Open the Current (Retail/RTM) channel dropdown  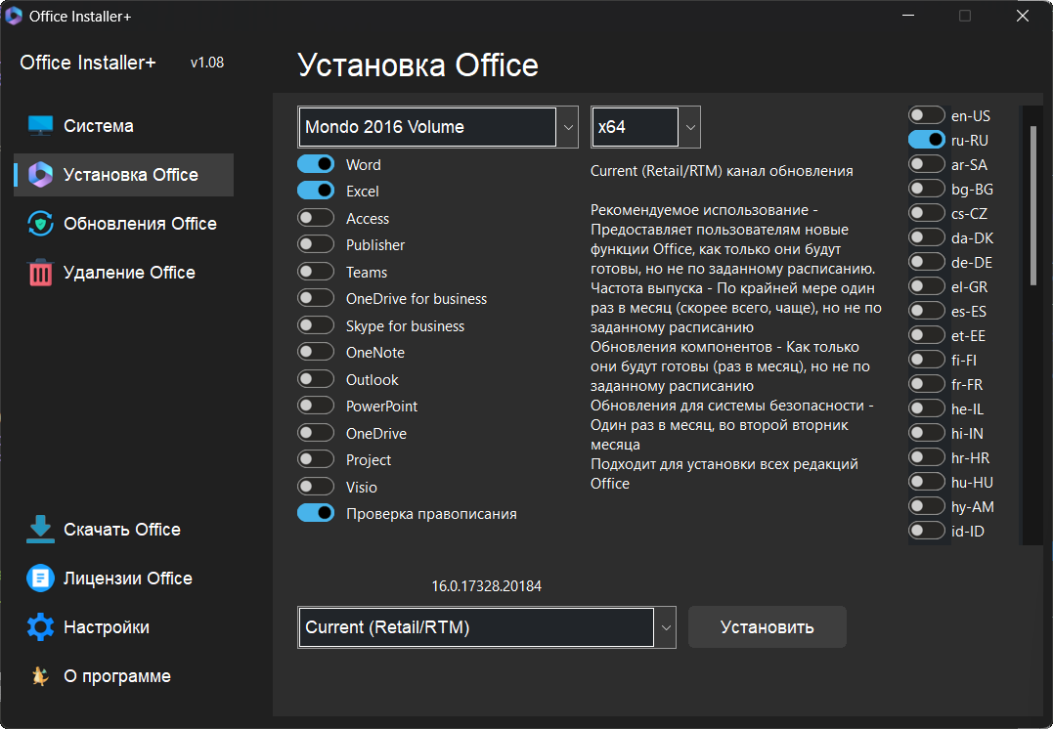666,626
